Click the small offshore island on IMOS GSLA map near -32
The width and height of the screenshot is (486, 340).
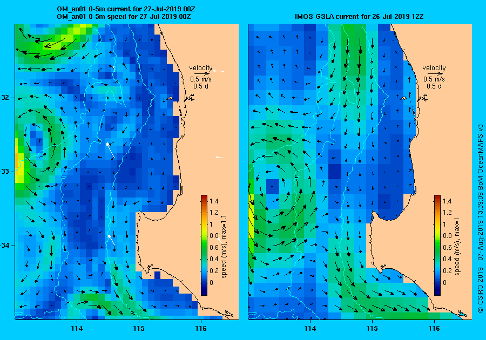(x=403, y=98)
